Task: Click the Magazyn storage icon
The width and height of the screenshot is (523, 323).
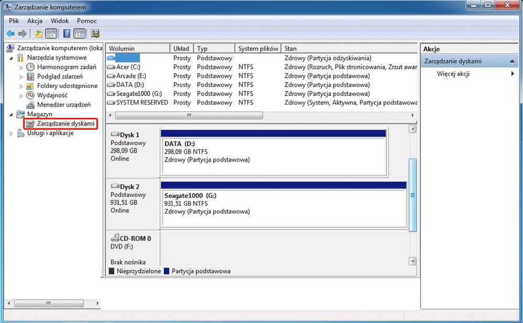Action: click(20, 114)
